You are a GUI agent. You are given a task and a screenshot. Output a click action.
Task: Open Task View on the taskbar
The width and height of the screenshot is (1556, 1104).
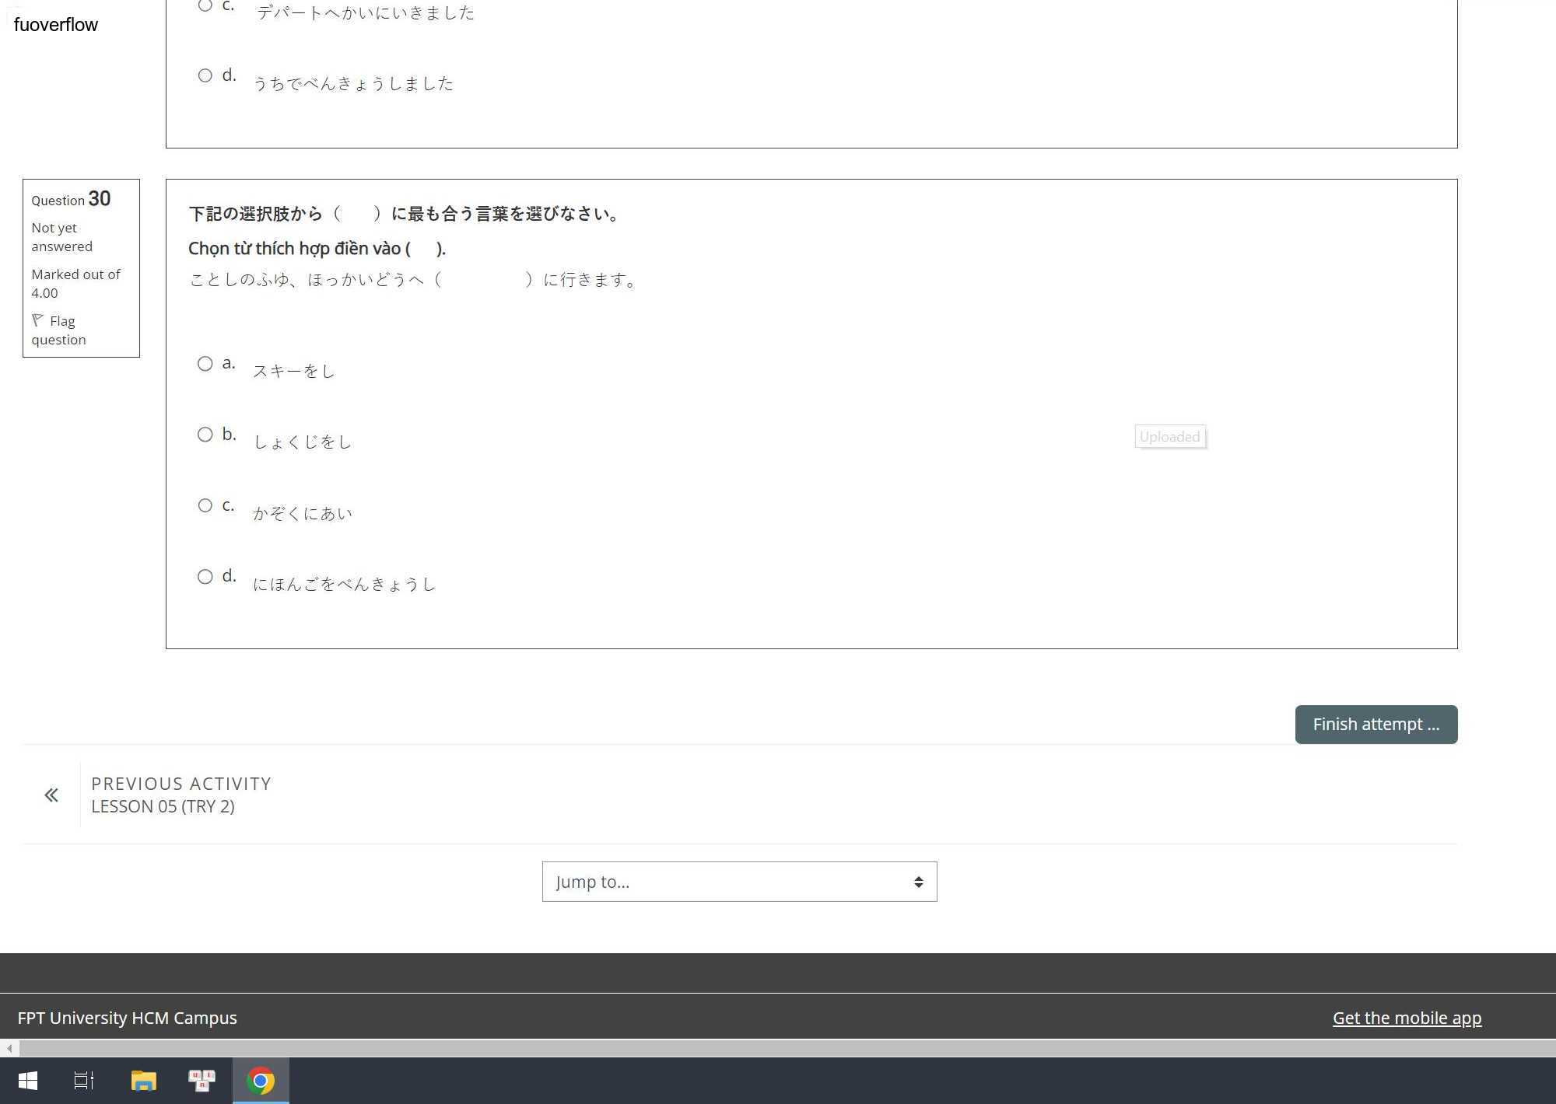coord(84,1081)
